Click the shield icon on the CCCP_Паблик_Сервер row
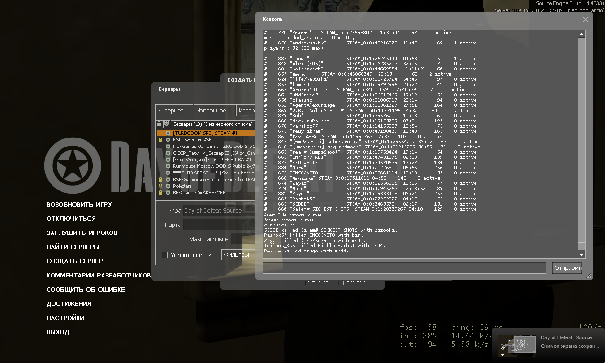The height and width of the screenshot is (363, 605). tap(168, 153)
